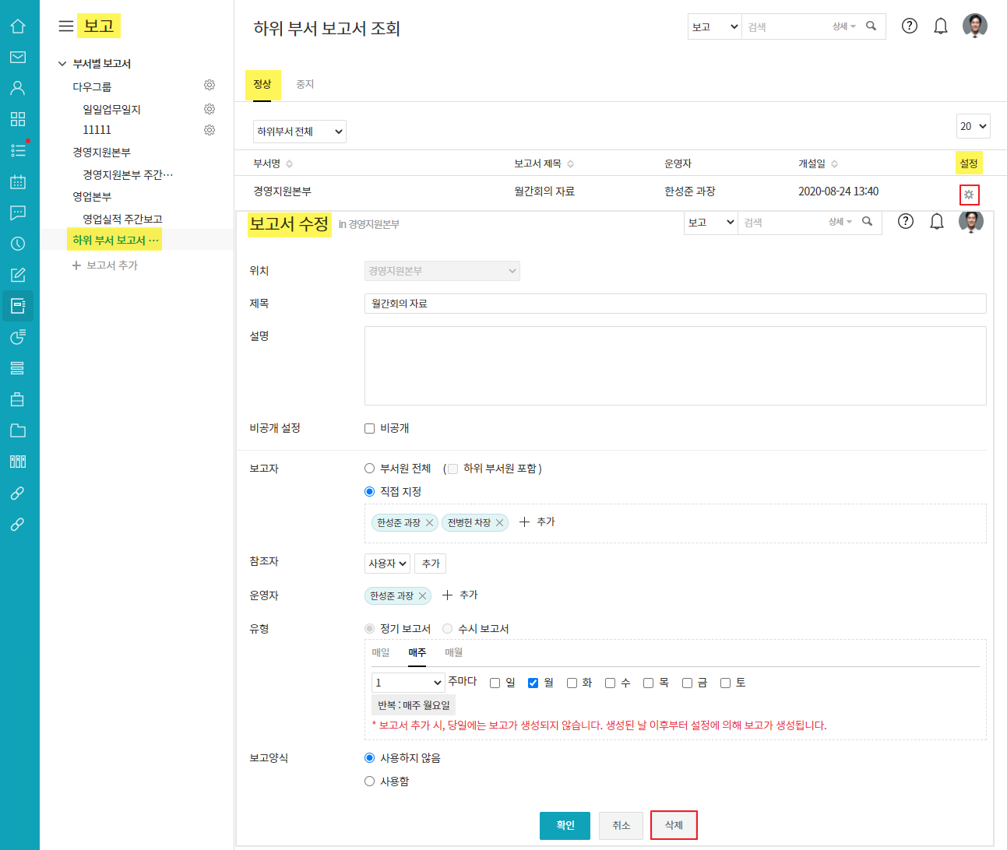Remove 전병헌 차장 from reporters

[x=499, y=523]
